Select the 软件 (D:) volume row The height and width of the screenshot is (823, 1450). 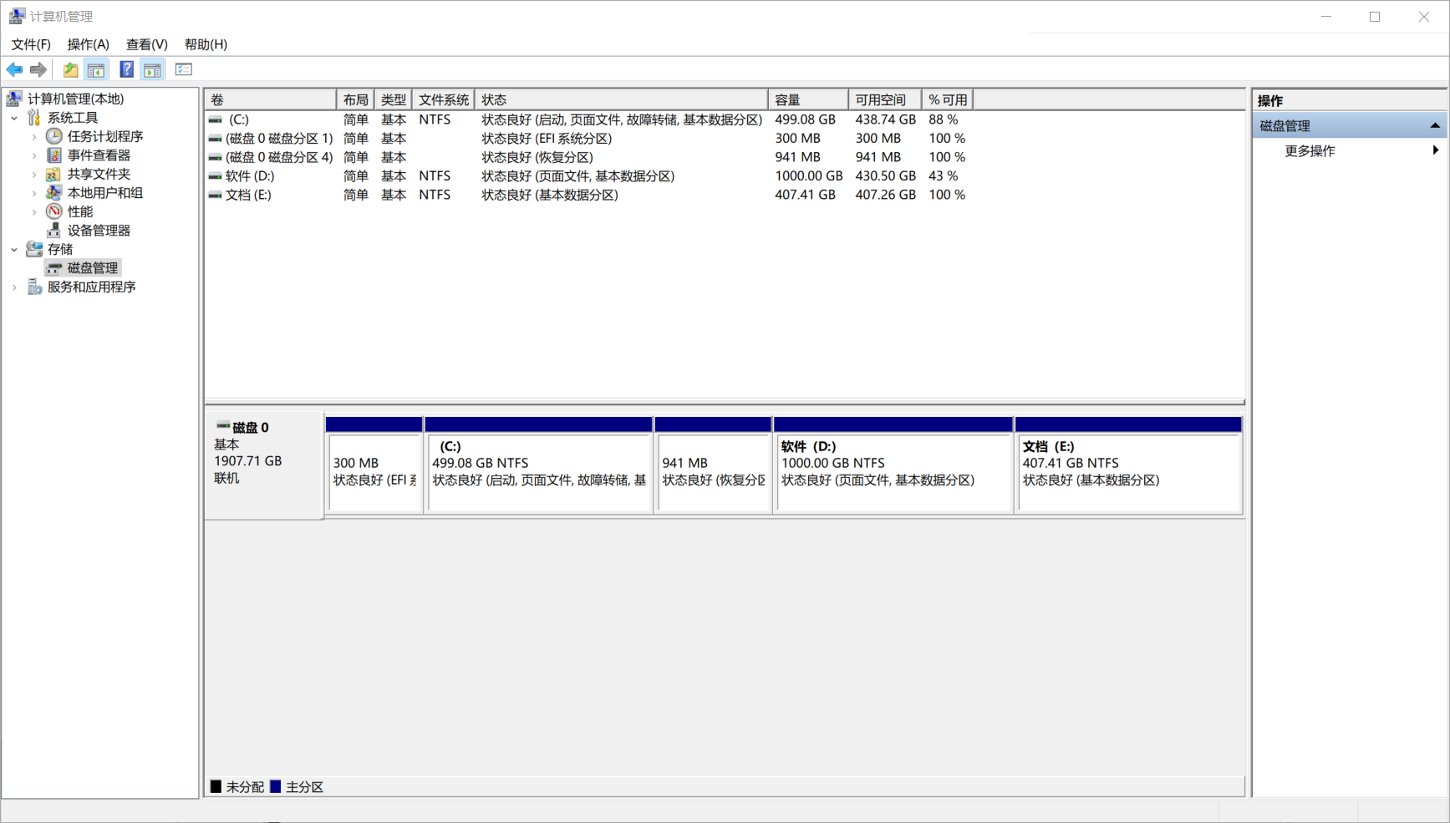point(588,176)
